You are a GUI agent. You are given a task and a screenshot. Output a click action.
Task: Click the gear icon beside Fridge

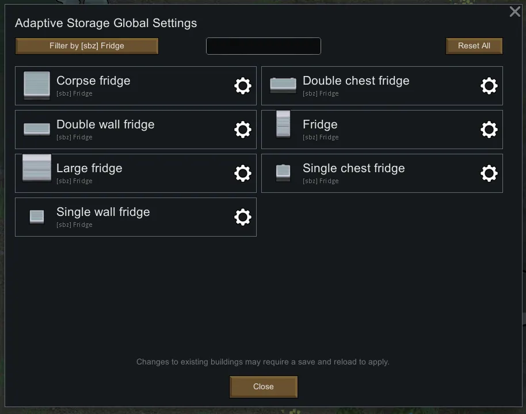[x=489, y=130]
